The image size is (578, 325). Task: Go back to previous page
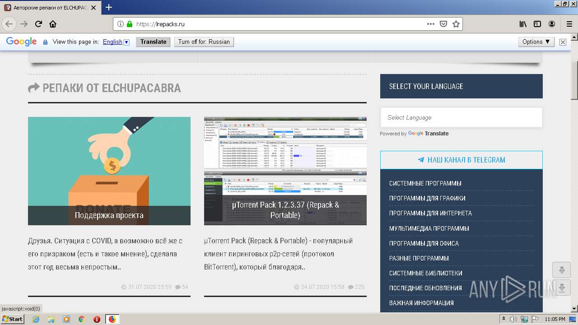(x=9, y=24)
